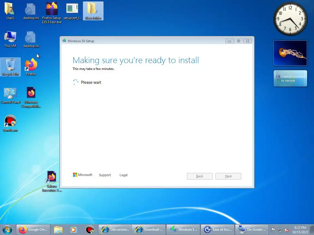Click the Microsoft logo in Setup
The image size is (314, 235).
[x=83, y=175]
